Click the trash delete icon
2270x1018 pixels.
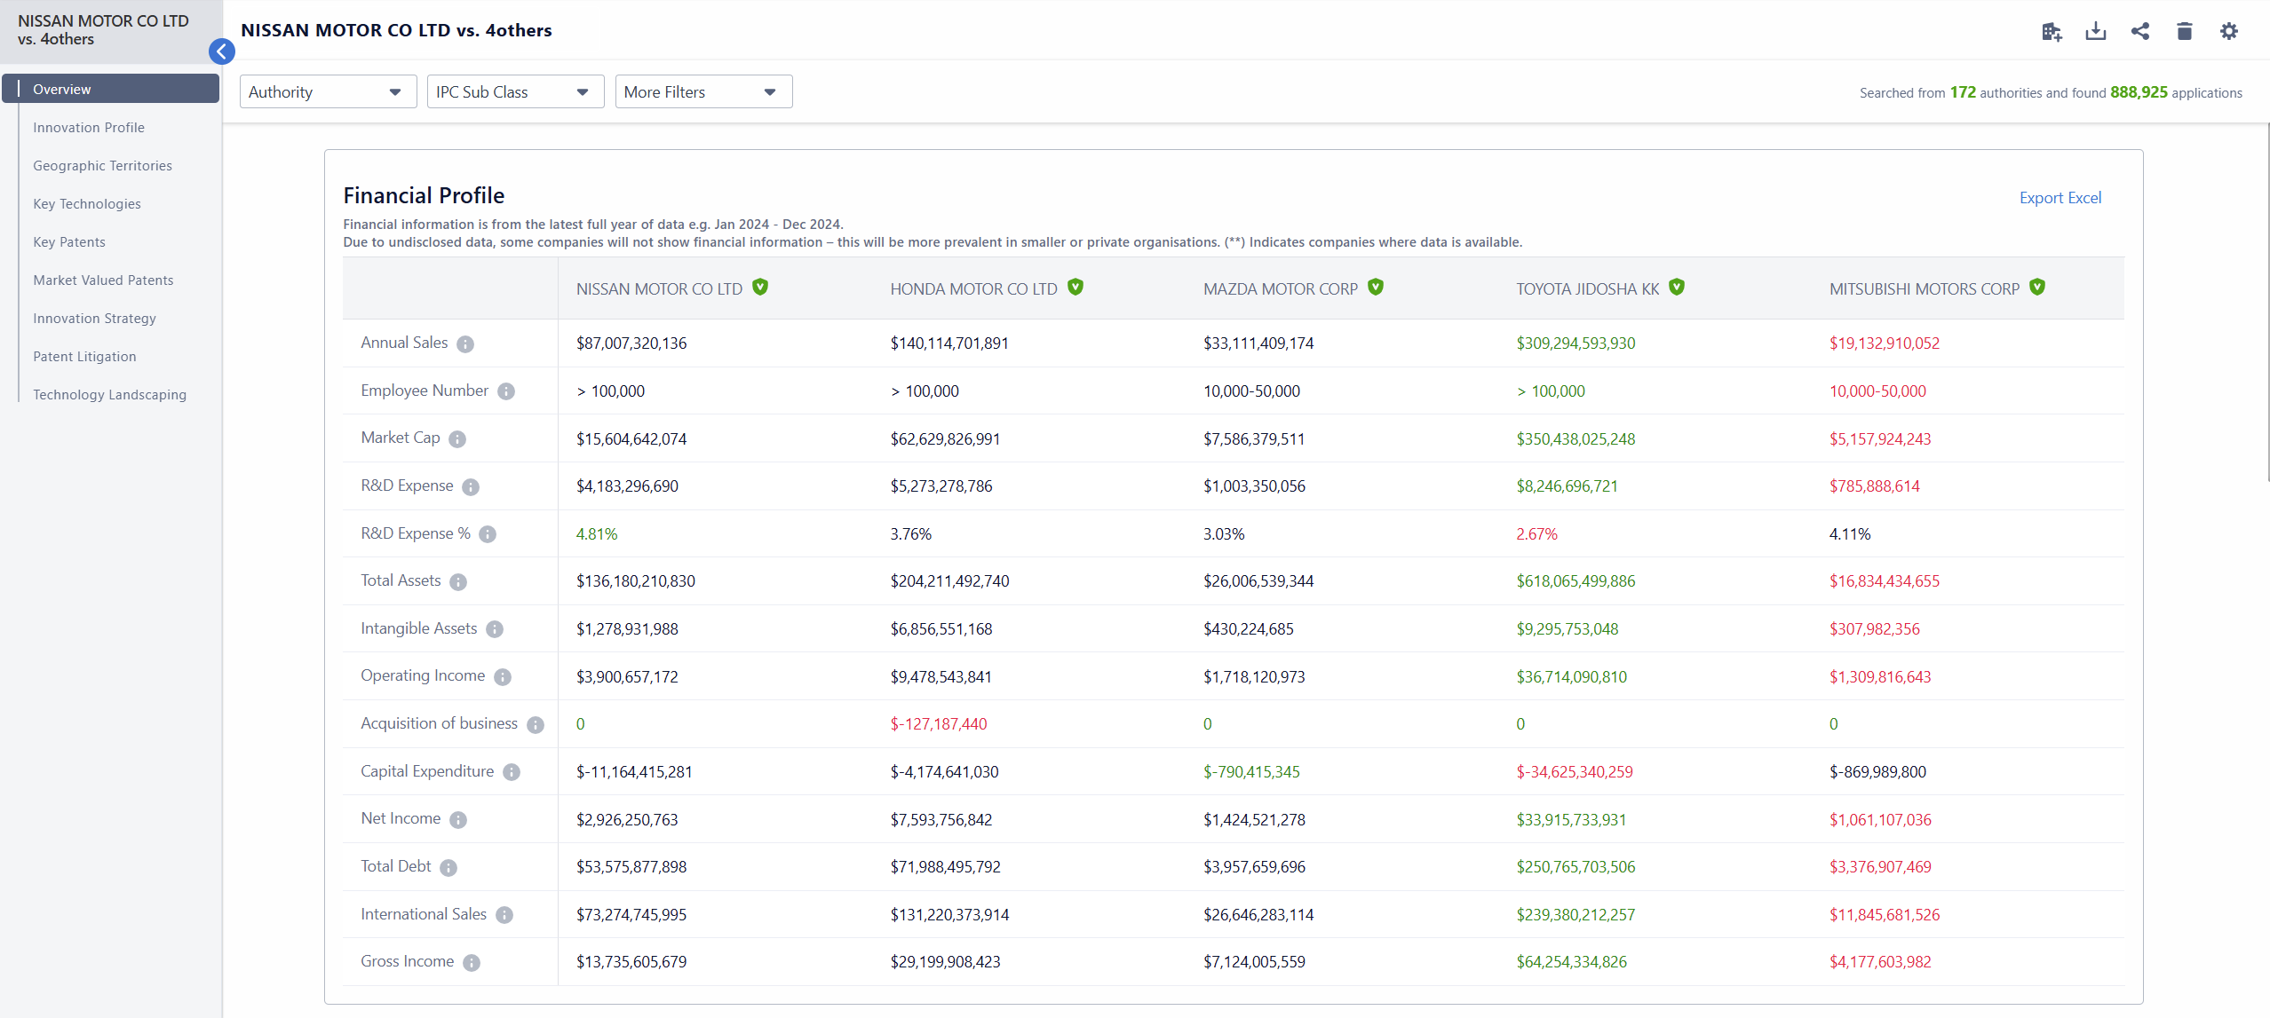tap(2184, 32)
